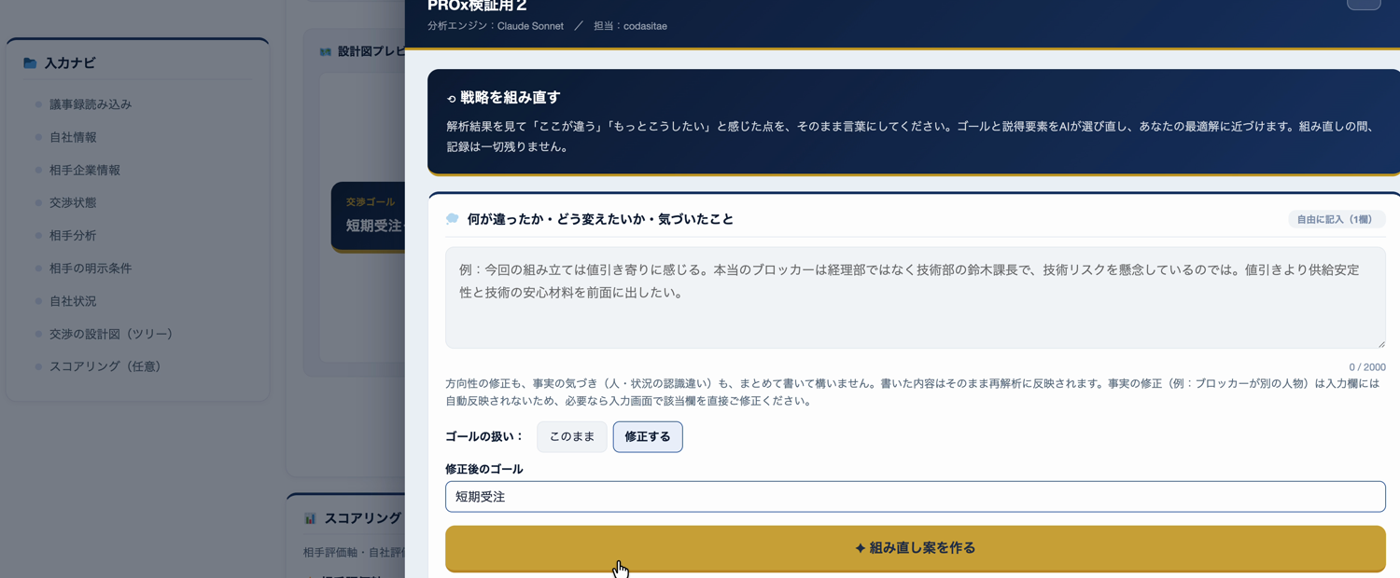Image resolution: width=1400 pixels, height=578 pixels.
Task: Click the 設計図プレビュー panel icon
Action: coord(325,52)
